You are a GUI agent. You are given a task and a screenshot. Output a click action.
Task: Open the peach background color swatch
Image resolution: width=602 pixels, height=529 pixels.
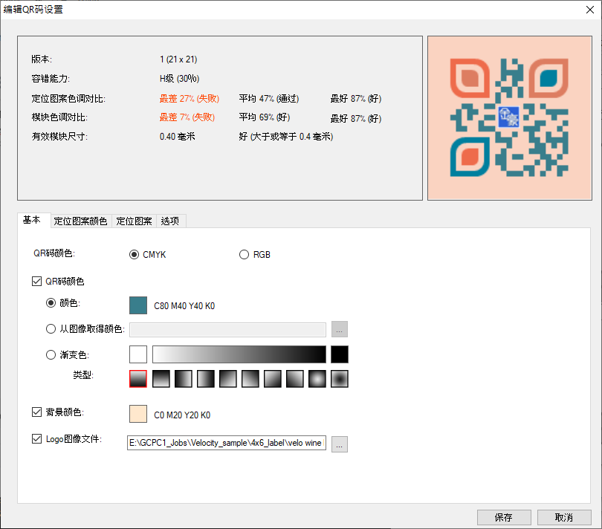(138, 414)
